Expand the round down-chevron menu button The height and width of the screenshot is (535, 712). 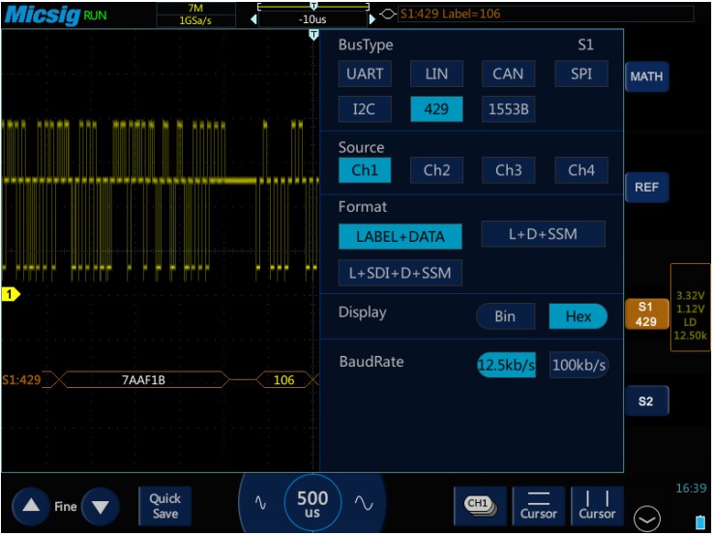tap(646, 520)
